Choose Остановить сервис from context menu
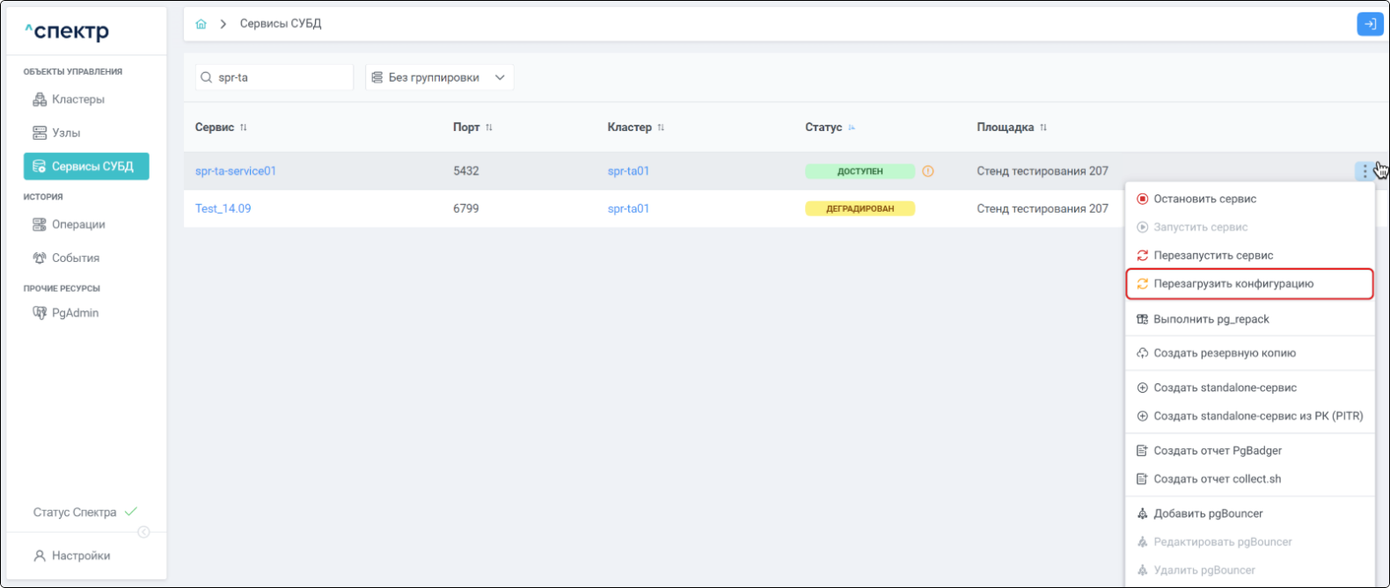This screenshot has width=1390, height=588. (1204, 199)
